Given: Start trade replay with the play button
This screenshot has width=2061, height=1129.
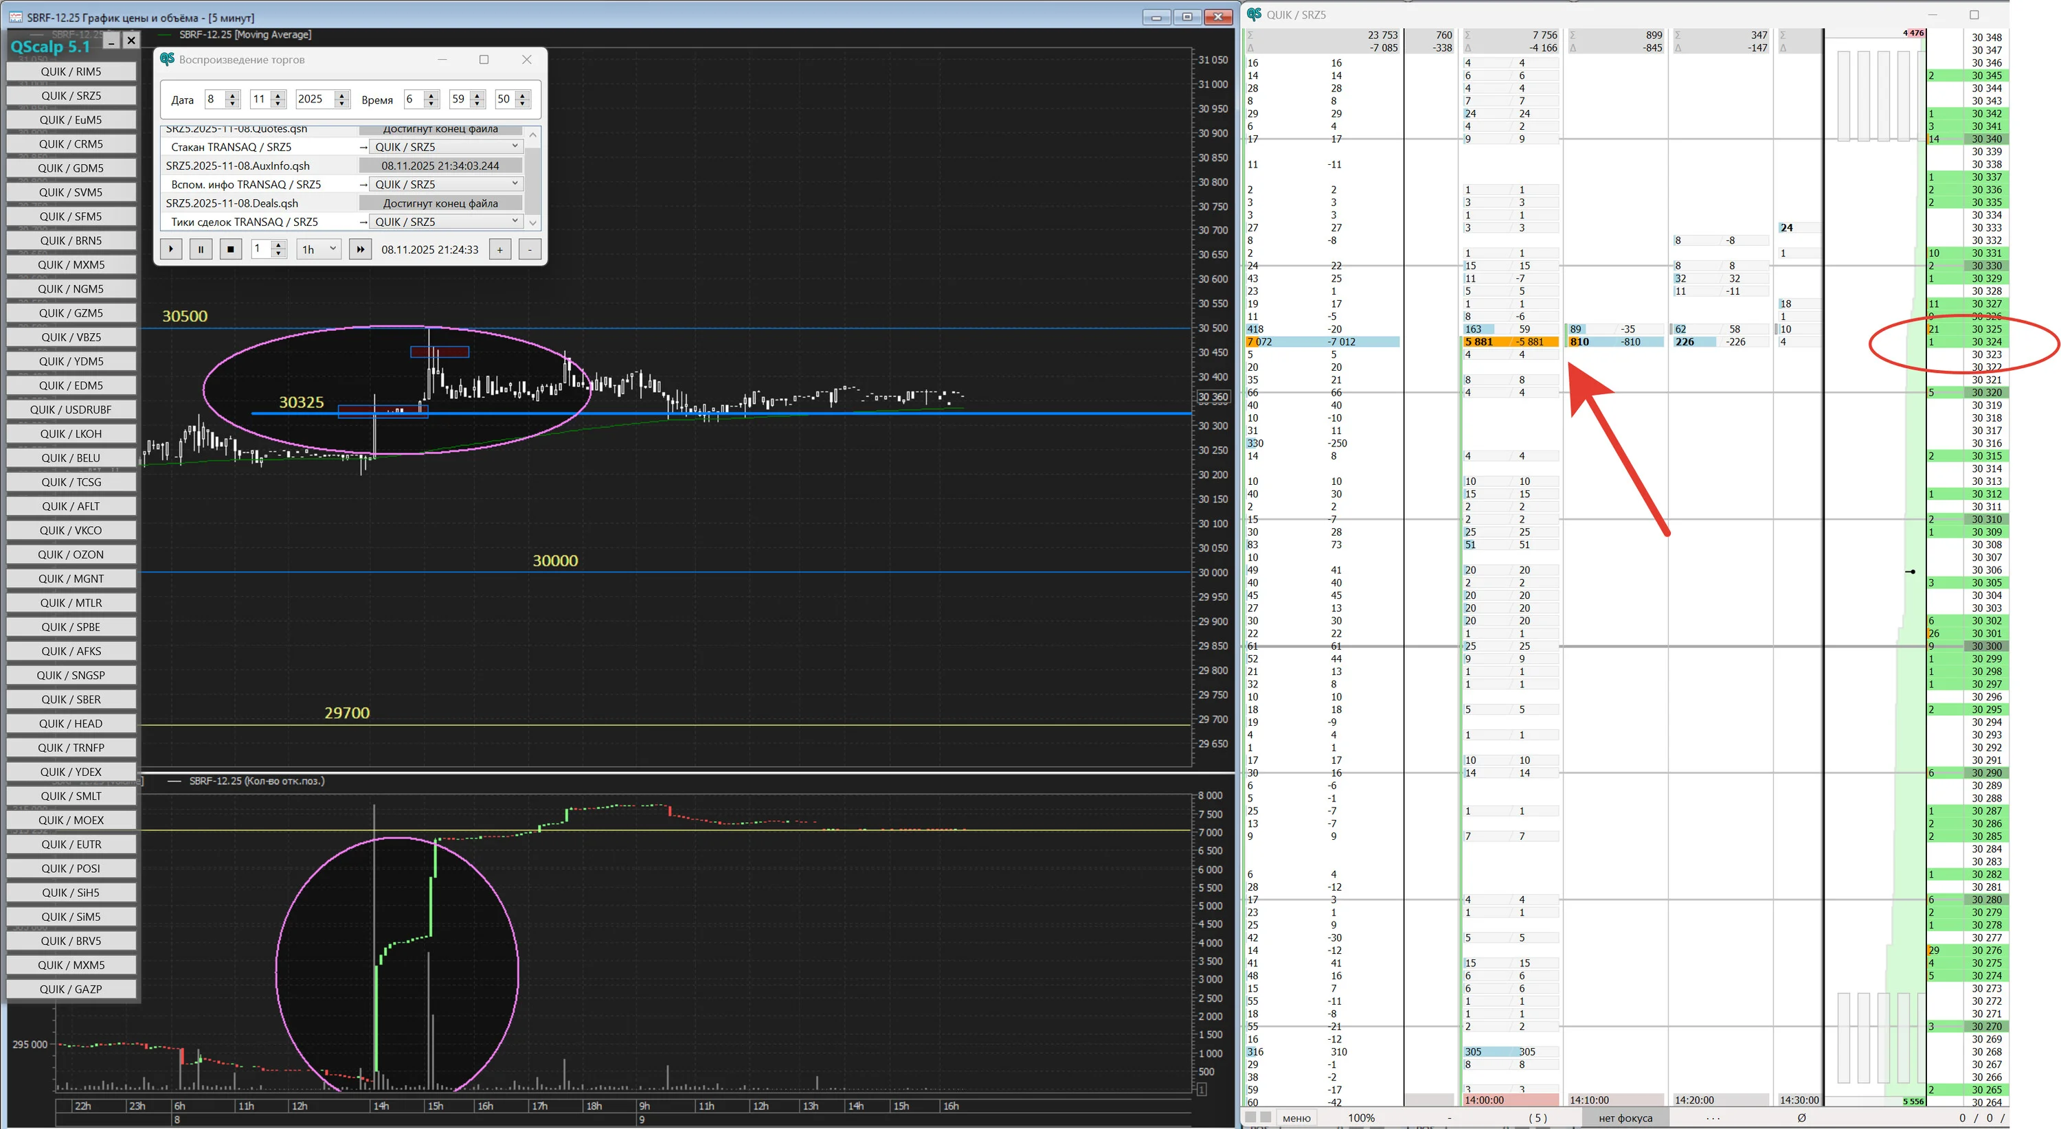Looking at the screenshot, I should (x=171, y=249).
